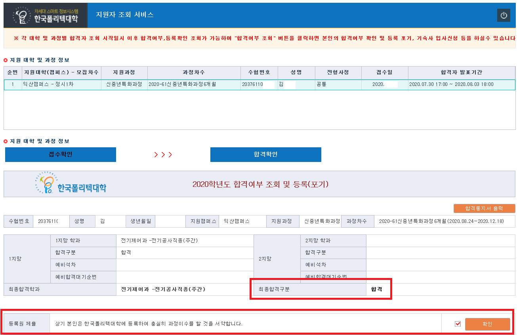Click the power logout icon
517x335 pixels.
pos(504,15)
